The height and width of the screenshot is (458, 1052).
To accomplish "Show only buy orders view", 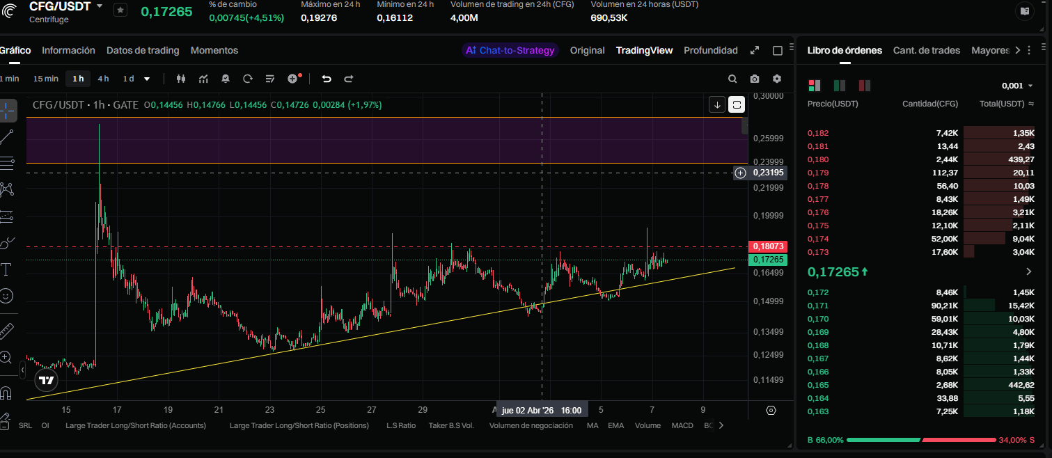I will tap(839, 86).
